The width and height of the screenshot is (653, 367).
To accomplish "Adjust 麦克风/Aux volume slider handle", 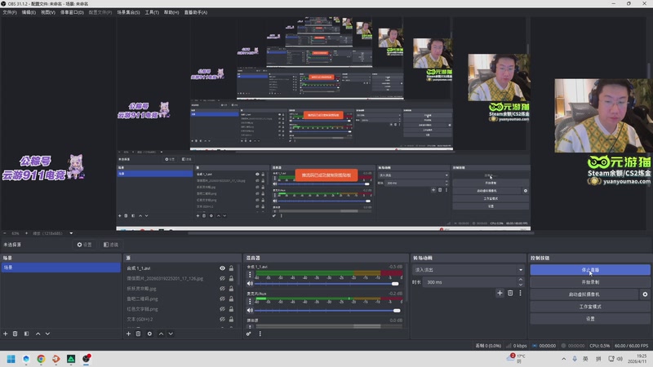I will [397, 311].
